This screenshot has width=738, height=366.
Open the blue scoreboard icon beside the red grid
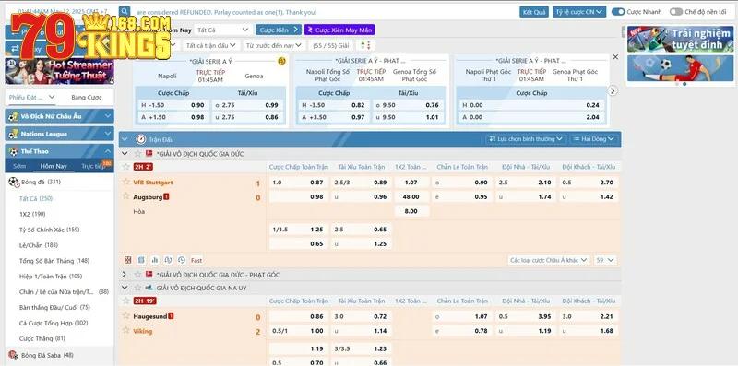(141, 260)
